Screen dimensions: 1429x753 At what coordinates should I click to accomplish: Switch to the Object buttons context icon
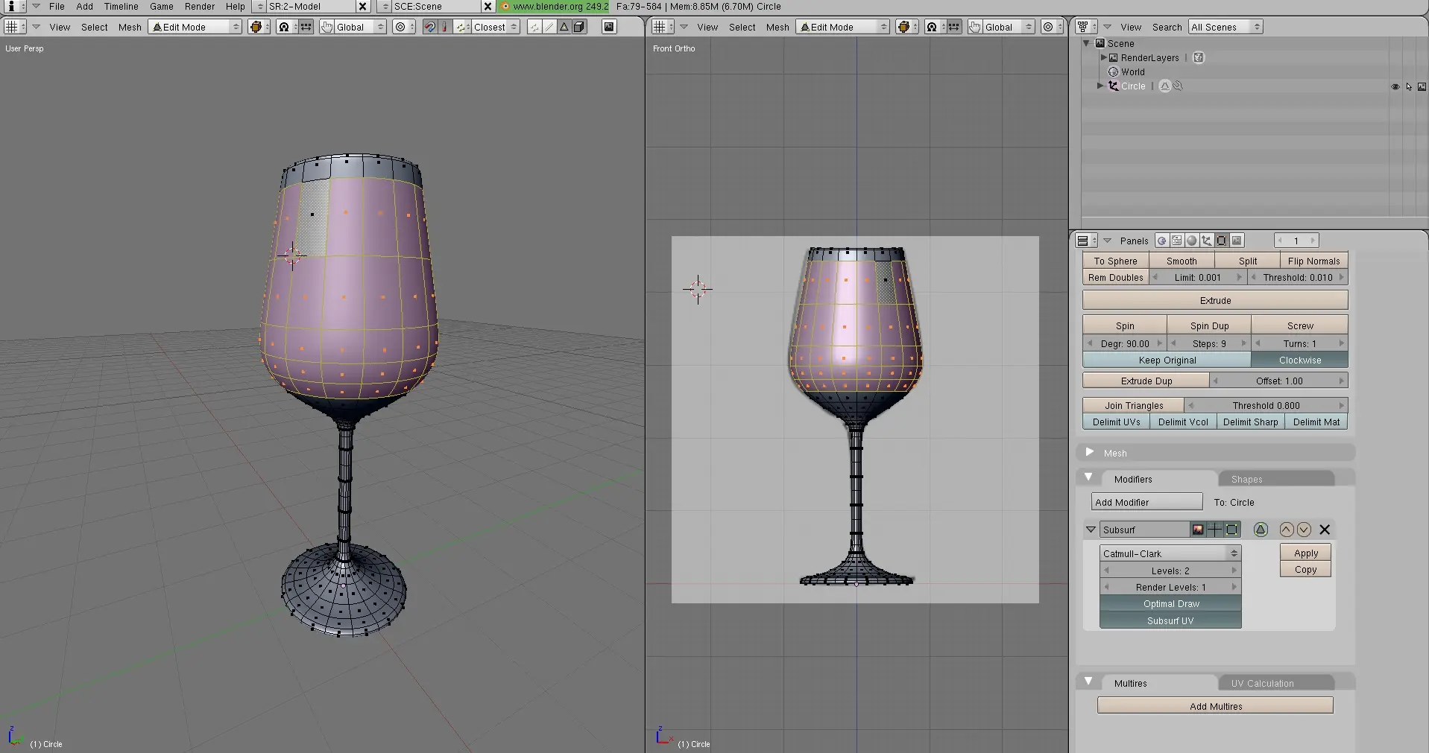tap(1206, 241)
